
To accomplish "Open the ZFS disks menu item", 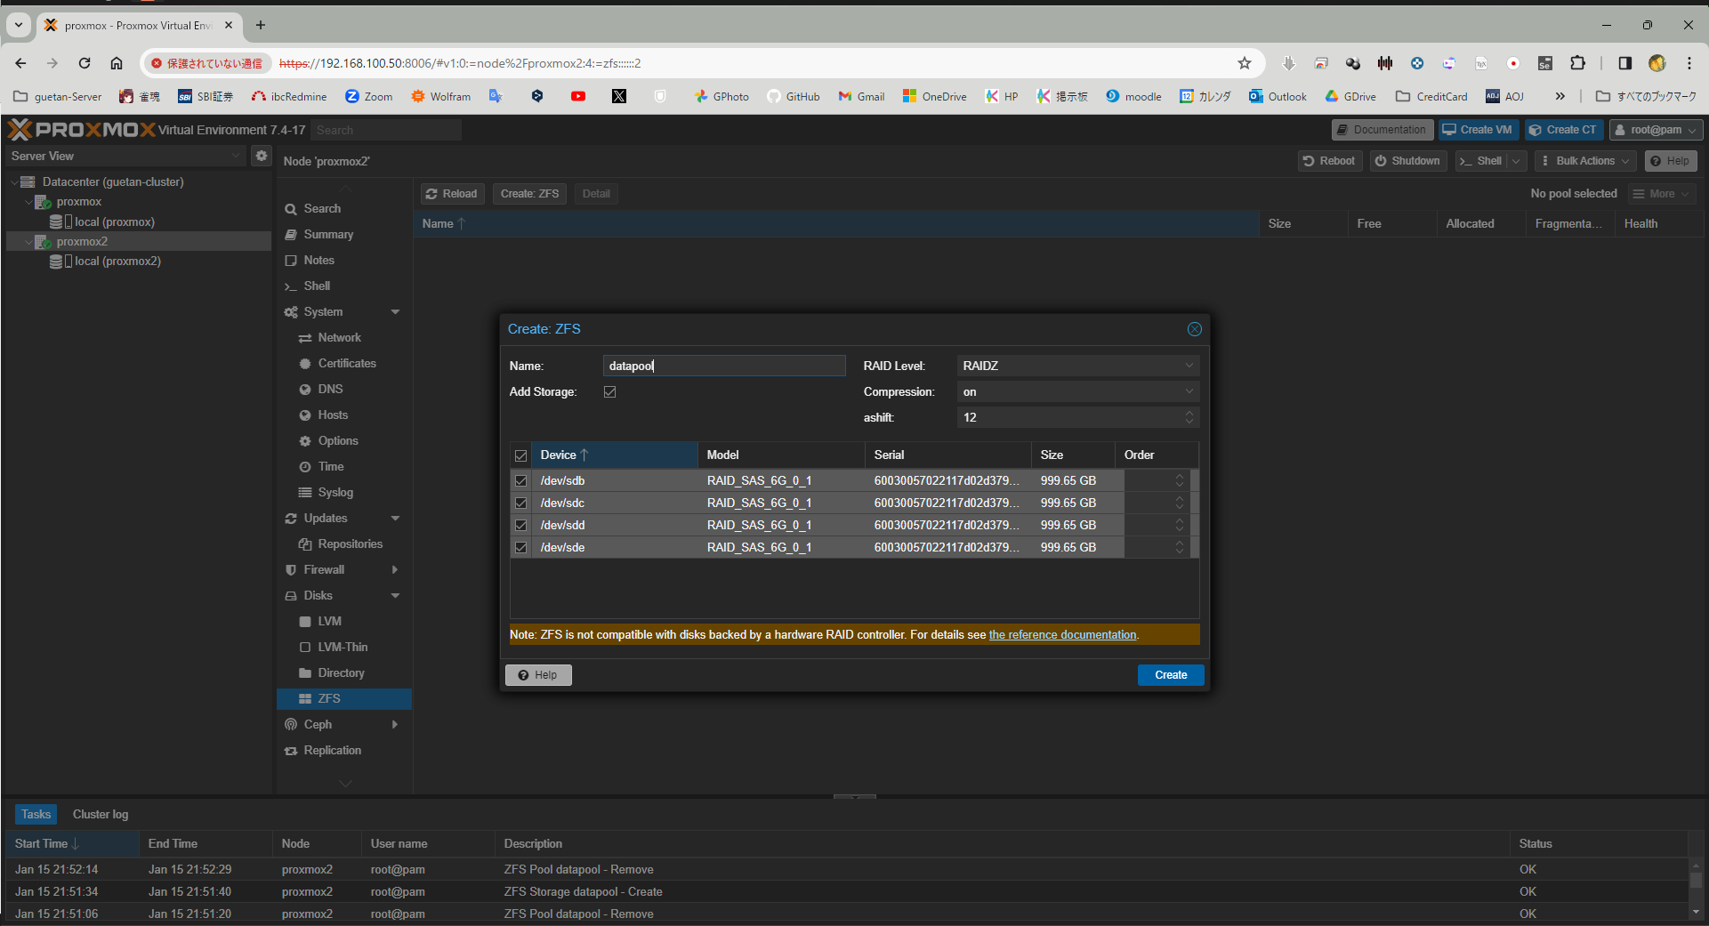I will point(328,699).
